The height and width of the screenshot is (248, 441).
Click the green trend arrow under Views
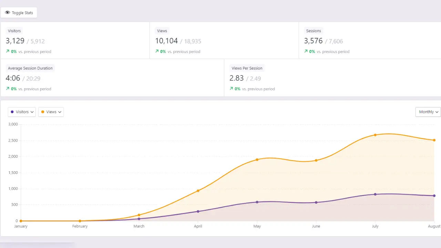point(157,51)
